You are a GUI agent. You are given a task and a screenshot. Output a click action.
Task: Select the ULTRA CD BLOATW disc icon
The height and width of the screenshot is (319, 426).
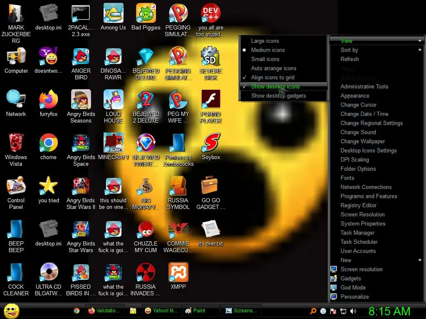point(49,280)
